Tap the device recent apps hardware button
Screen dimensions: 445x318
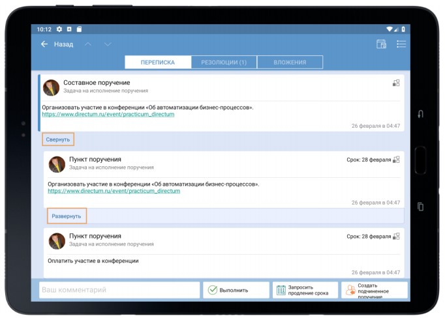coord(421,207)
